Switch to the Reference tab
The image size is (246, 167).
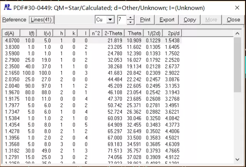tap(14, 20)
